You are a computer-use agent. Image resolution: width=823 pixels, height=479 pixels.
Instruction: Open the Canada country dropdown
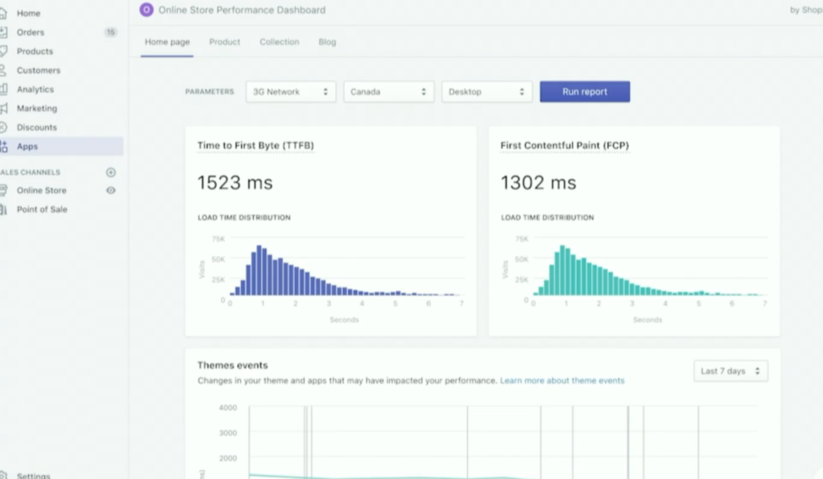coord(389,91)
